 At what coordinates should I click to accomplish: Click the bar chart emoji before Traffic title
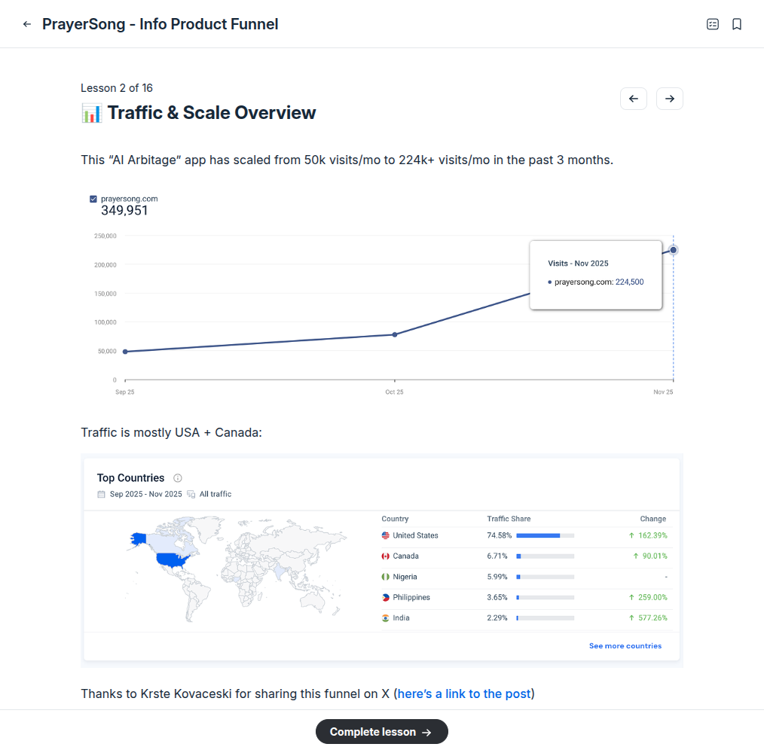(92, 113)
